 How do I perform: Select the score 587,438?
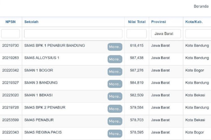point(137,58)
